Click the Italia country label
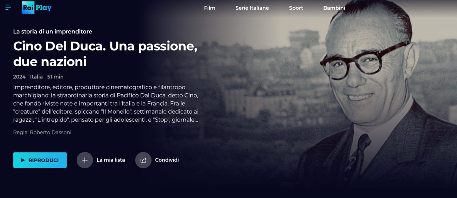Image resolution: width=457 pixels, height=198 pixels. pyautogui.click(x=36, y=77)
